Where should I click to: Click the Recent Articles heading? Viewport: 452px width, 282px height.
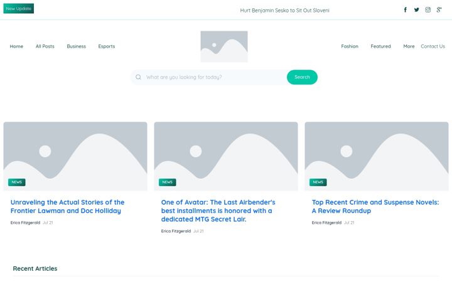pyautogui.click(x=35, y=268)
